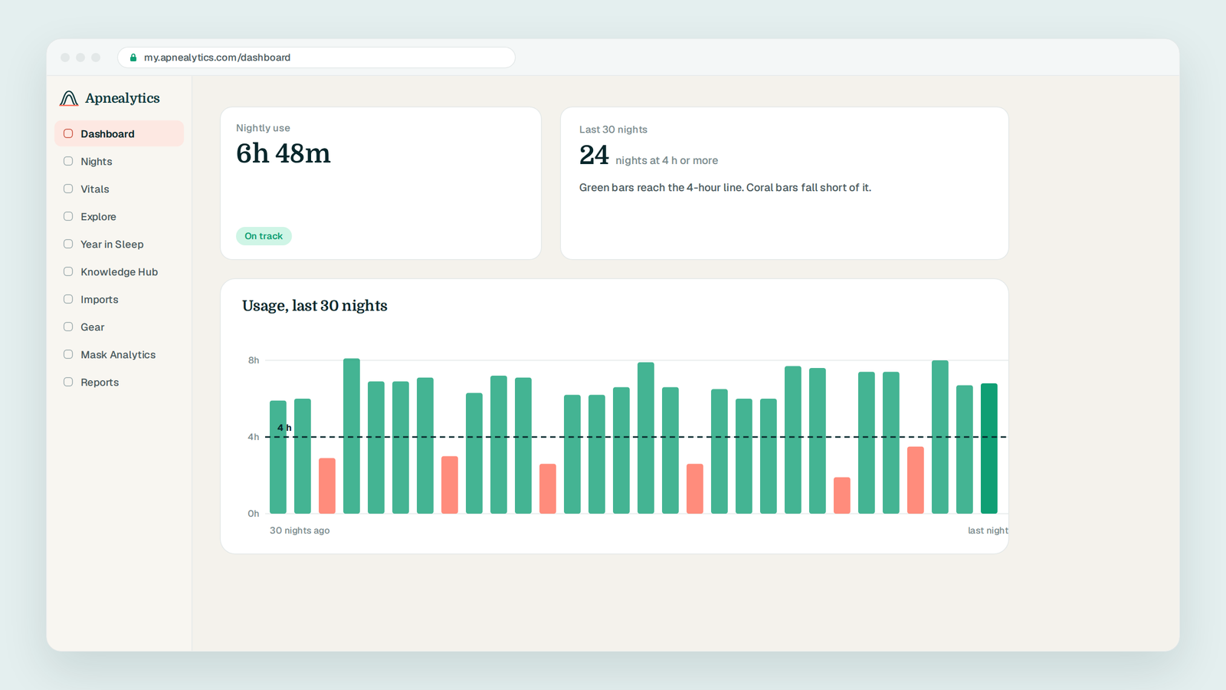
Task: Click the last night axis label
Action: (x=988, y=531)
